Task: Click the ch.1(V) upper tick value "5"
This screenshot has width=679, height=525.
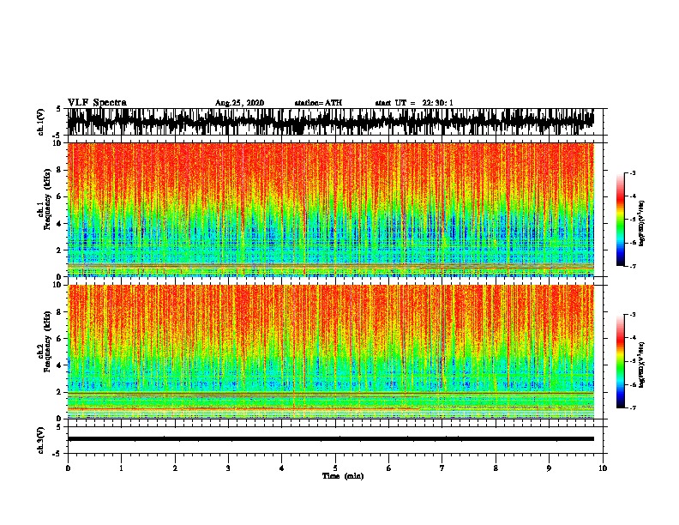Action: pyautogui.click(x=58, y=109)
